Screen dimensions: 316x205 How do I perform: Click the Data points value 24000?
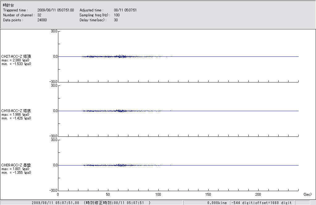click(42, 20)
